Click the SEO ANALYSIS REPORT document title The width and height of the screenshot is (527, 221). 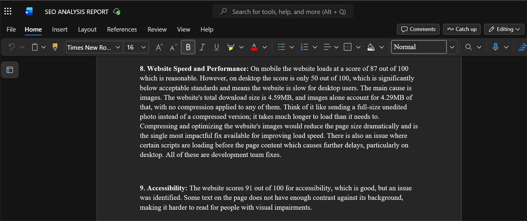[x=77, y=12]
